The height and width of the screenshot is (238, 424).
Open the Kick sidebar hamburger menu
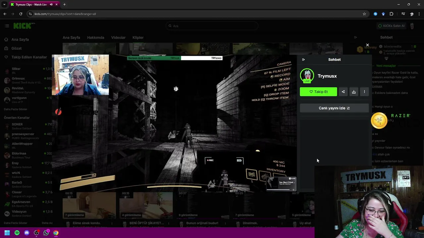7,26
